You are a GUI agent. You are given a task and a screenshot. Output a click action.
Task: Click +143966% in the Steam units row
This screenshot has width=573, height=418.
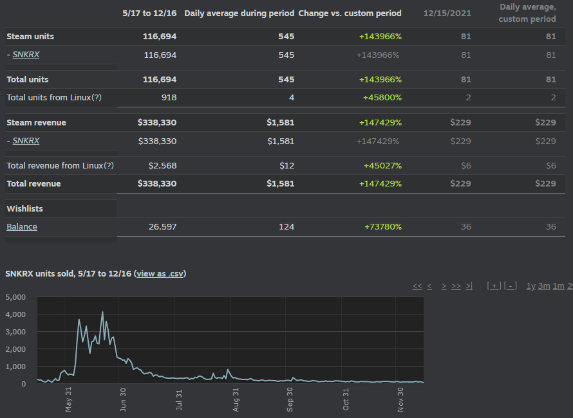[380, 37]
